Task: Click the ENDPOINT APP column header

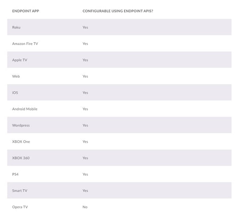Action: (x=26, y=11)
